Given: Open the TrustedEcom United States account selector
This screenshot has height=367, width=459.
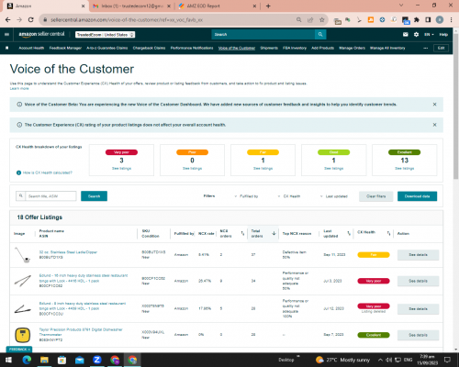Looking at the screenshot, I should 106,35.
